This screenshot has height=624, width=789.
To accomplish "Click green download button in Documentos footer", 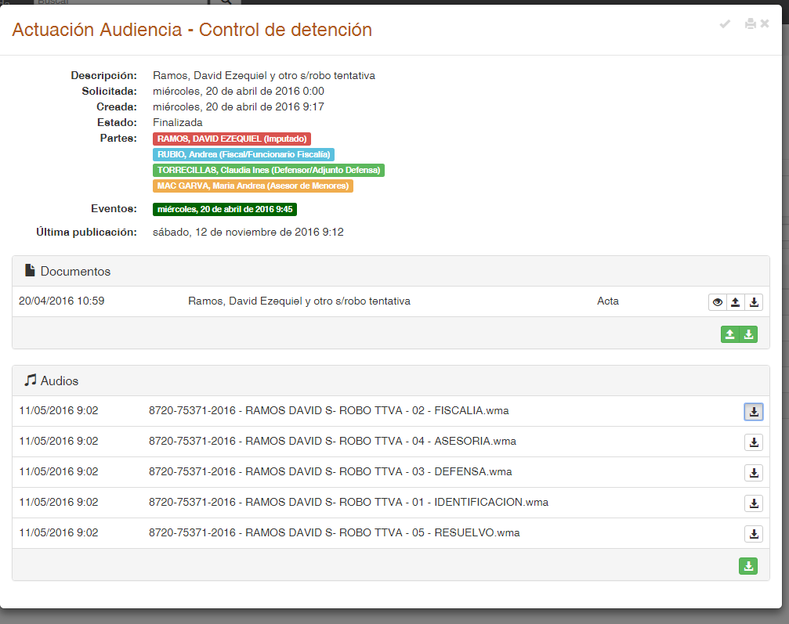I will click(749, 334).
